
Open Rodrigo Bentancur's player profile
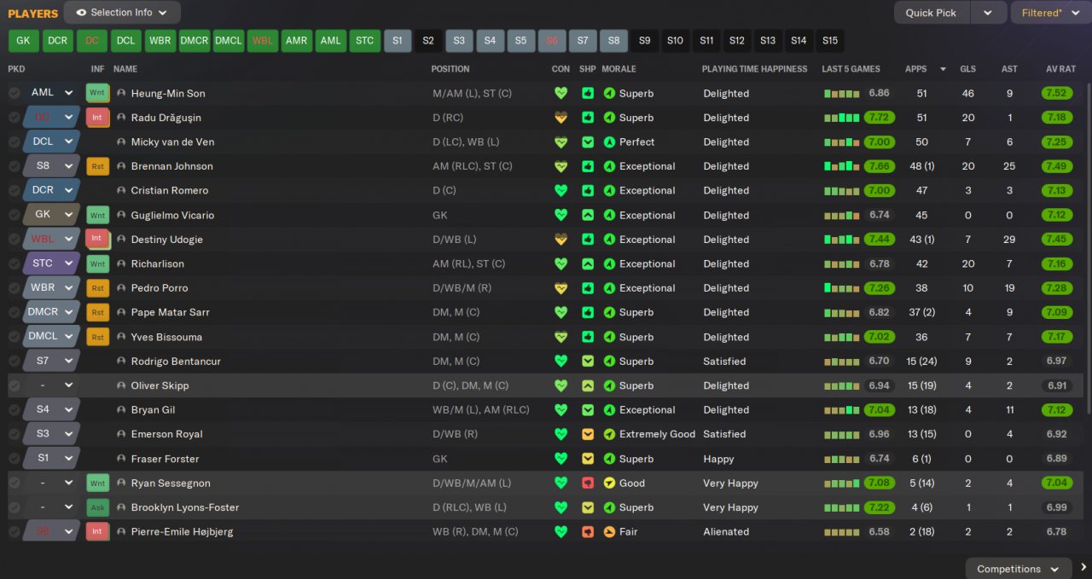click(176, 362)
